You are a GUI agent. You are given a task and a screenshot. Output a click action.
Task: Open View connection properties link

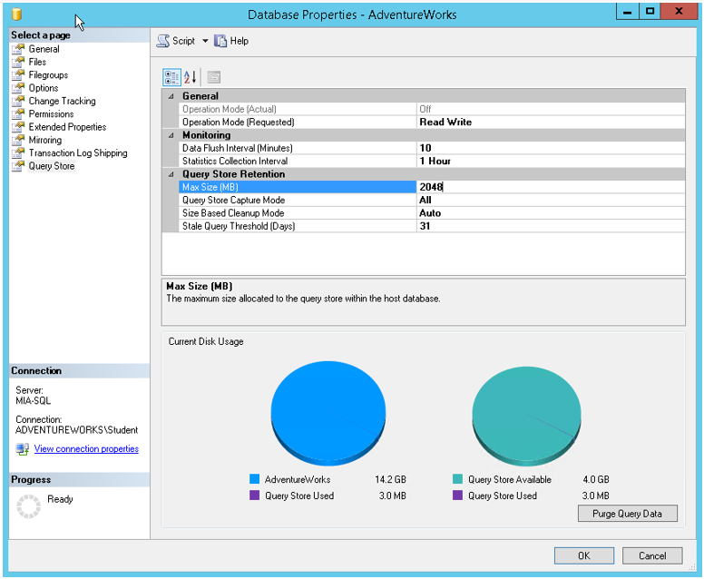86,448
